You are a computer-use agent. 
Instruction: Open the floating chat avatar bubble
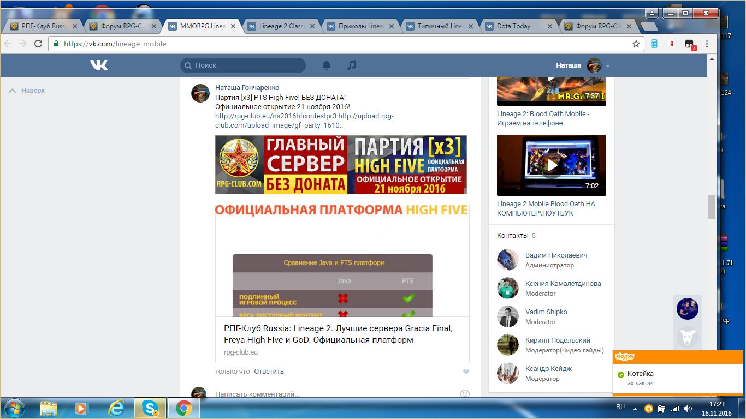[687, 309]
